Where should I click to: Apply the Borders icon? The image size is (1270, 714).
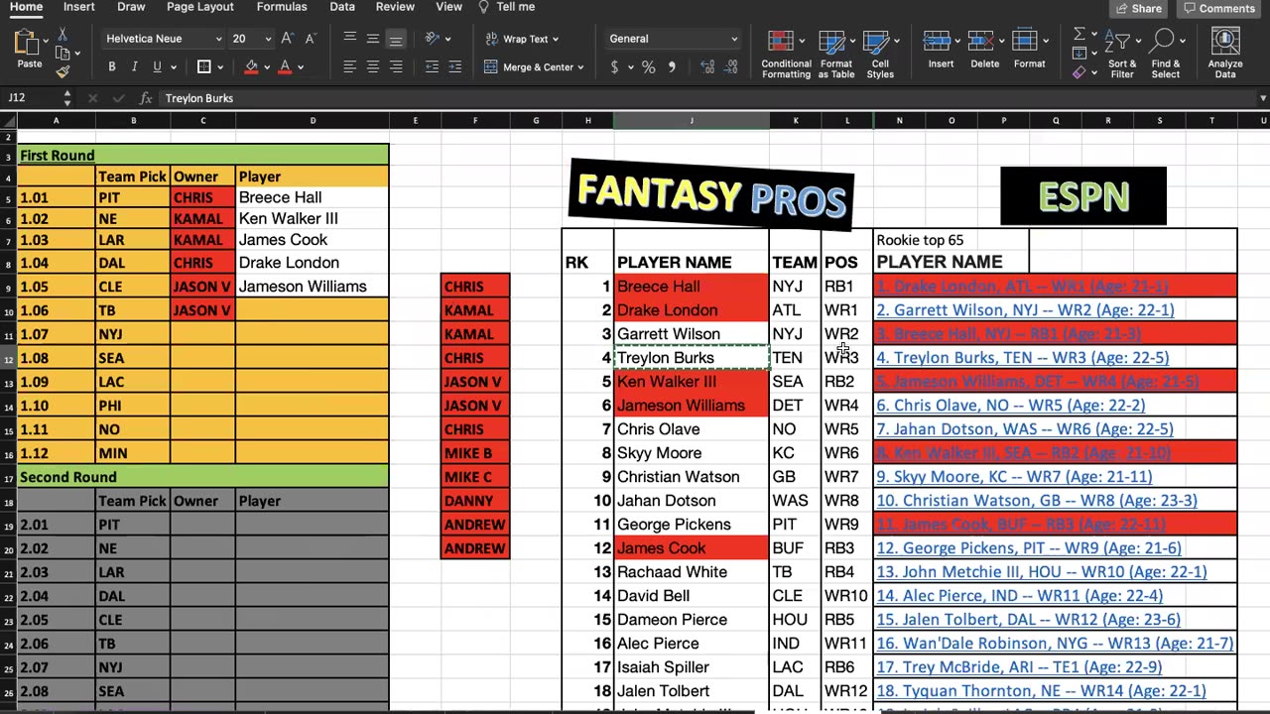pyautogui.click(x=203, y=66)
